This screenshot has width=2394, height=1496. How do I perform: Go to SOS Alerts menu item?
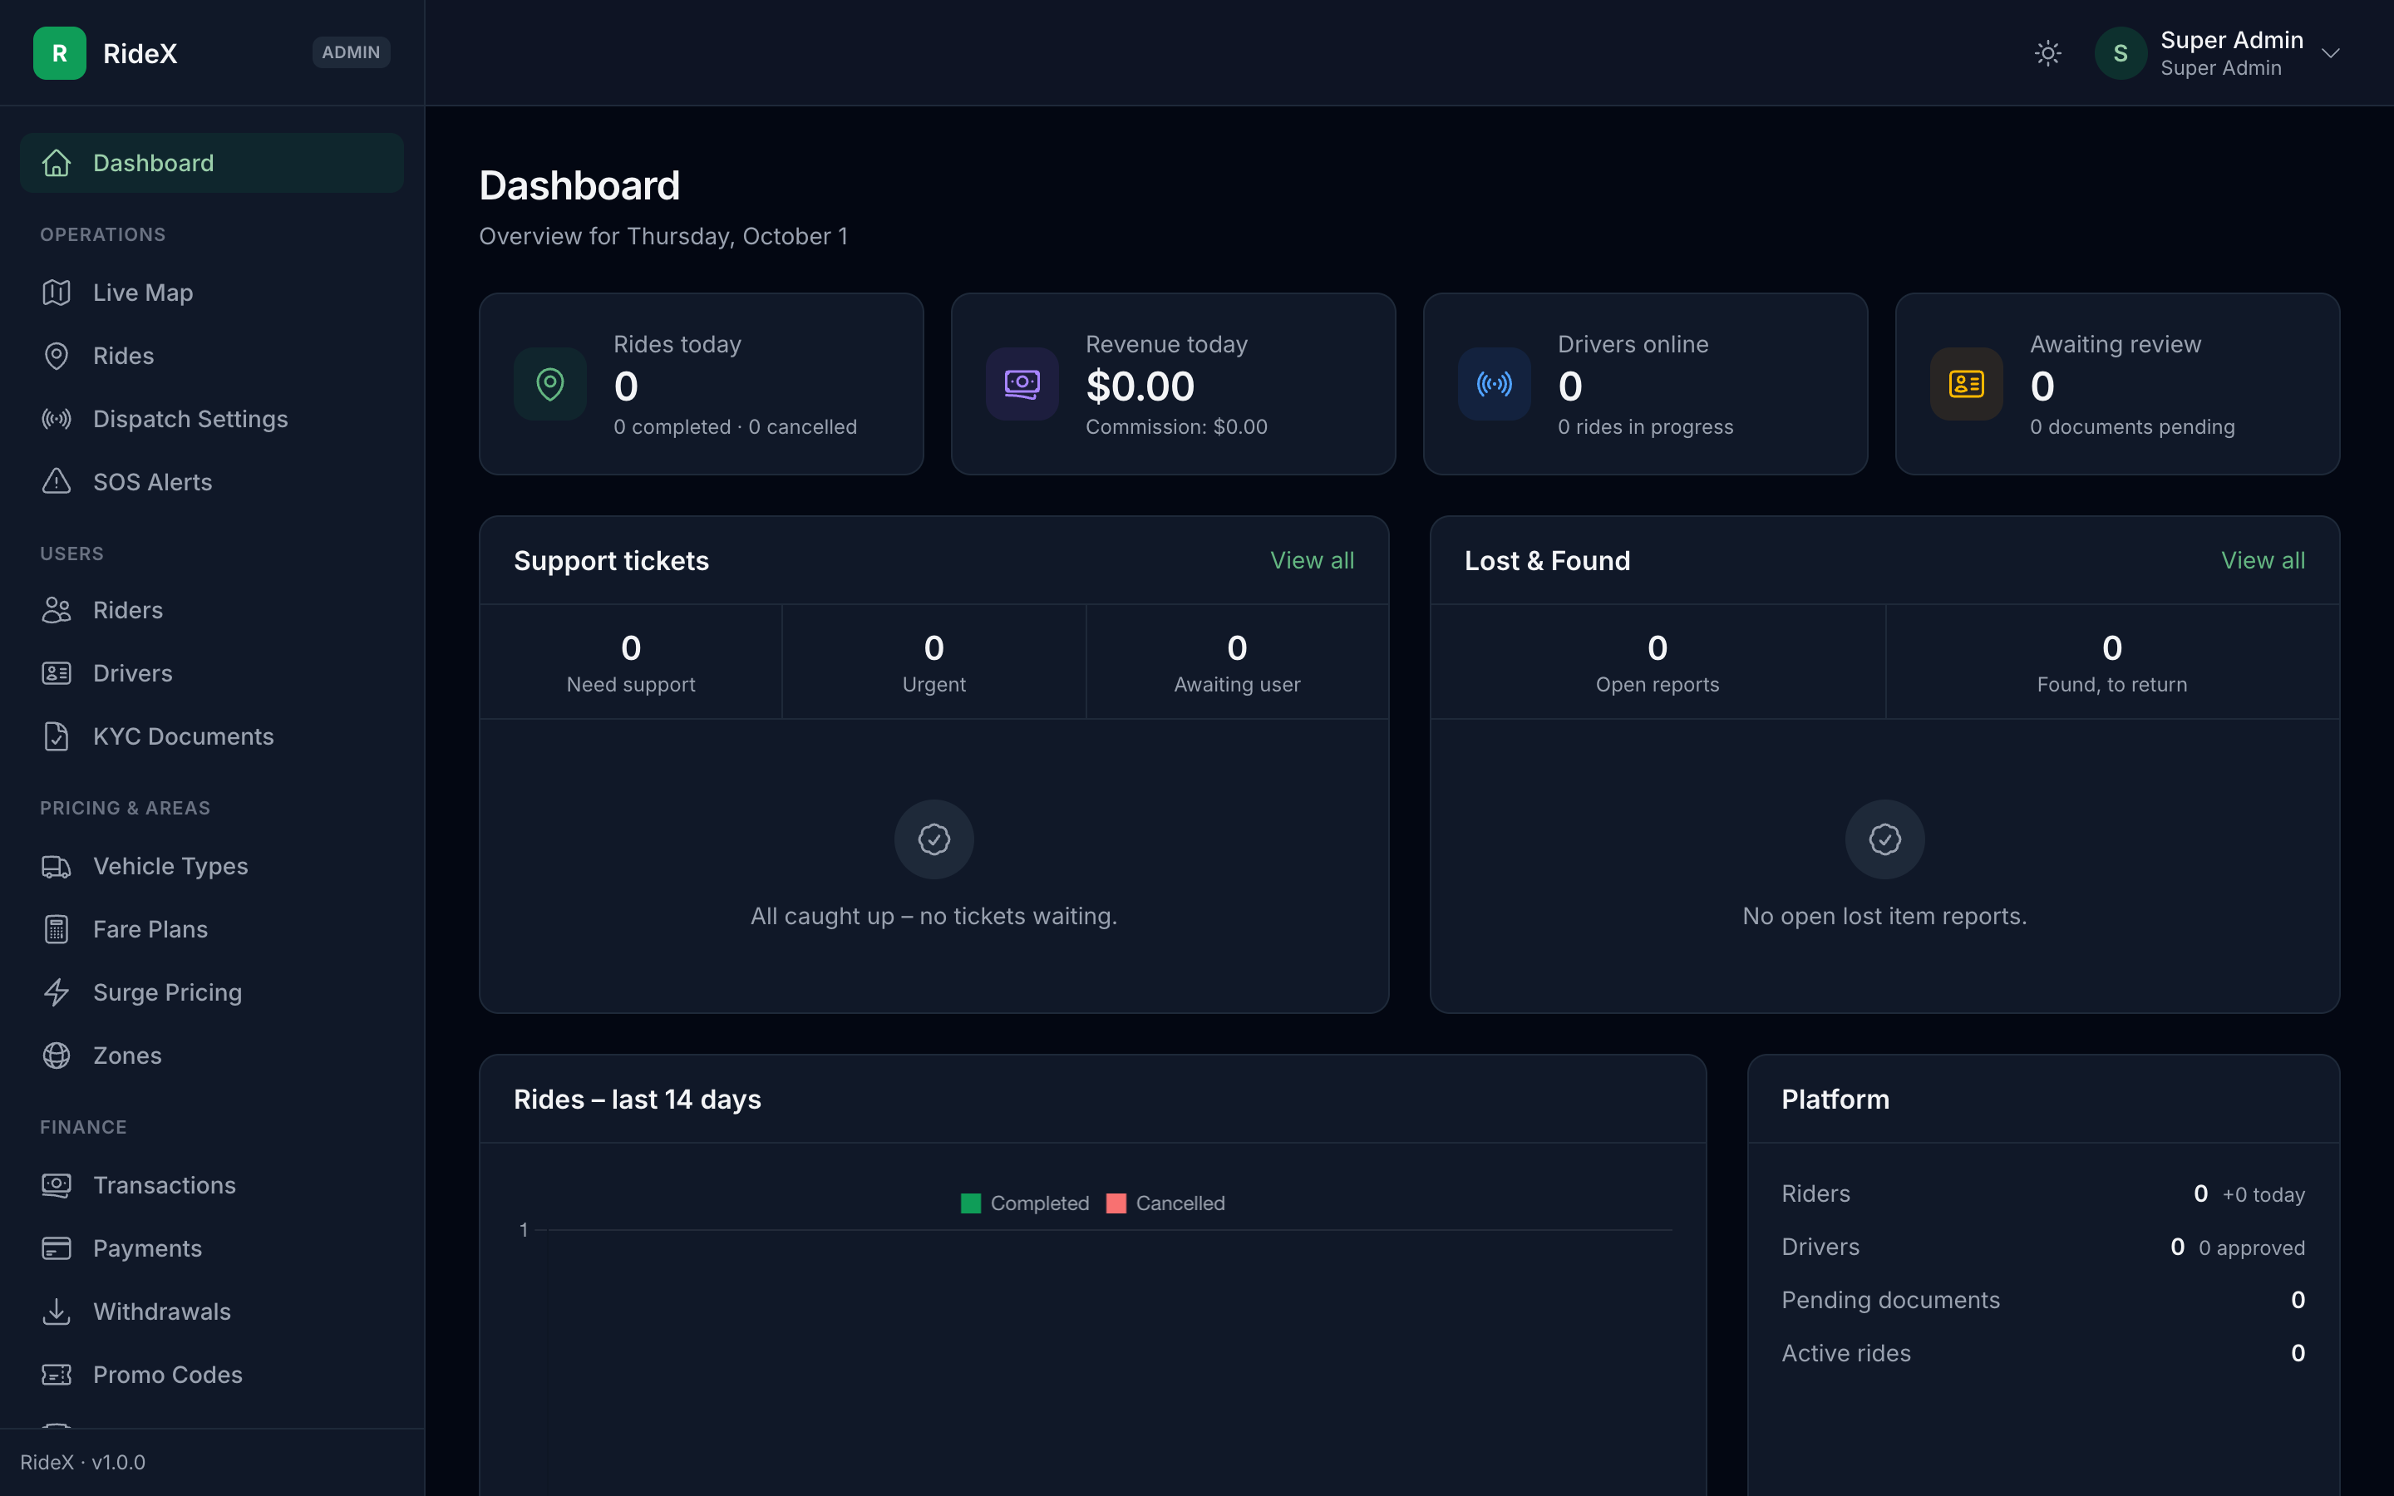[x=212, y=482]
